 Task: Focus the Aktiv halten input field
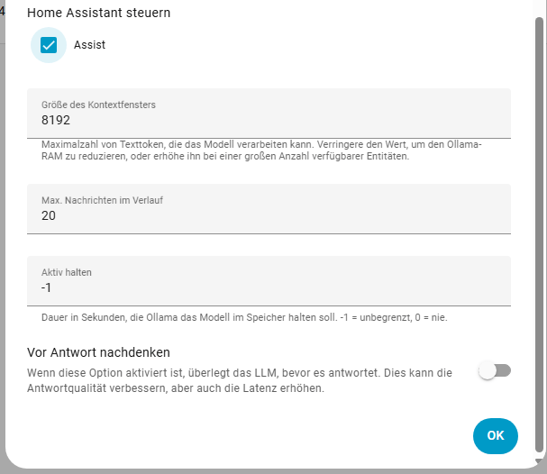coord(269,280)
